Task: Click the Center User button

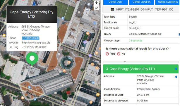Action: pyautogui.click(x=115, y=2)
